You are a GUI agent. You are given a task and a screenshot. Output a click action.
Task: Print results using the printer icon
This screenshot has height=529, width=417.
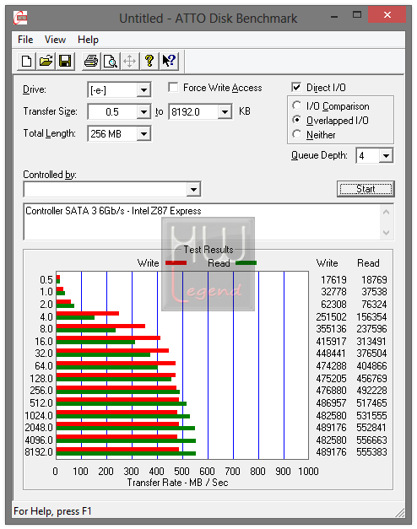pos(91,62)
